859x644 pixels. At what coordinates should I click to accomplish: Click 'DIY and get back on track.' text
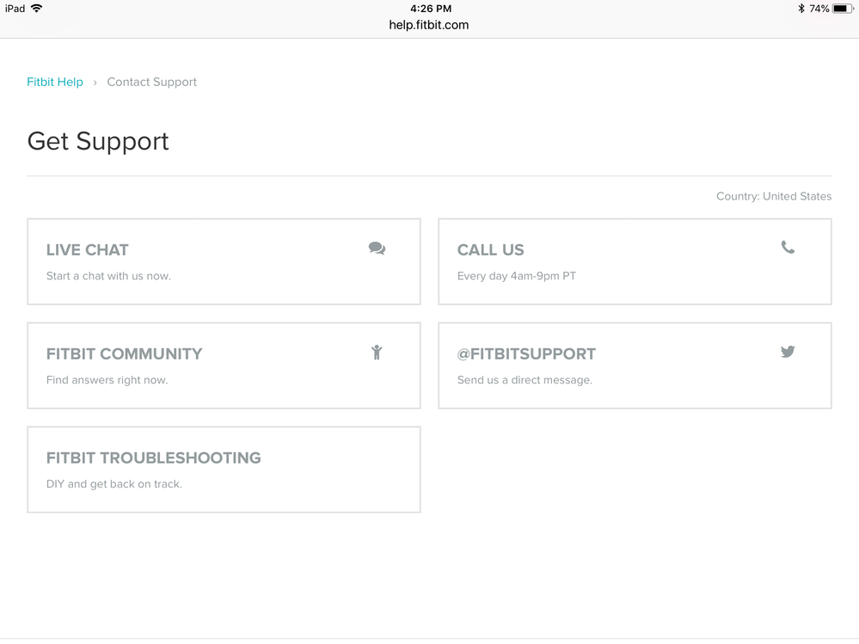[x=114, y=484]
